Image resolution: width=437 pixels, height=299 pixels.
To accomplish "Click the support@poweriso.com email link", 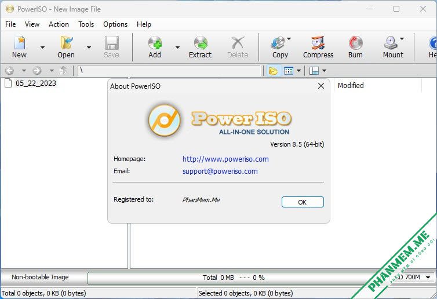I will (220, 172).
